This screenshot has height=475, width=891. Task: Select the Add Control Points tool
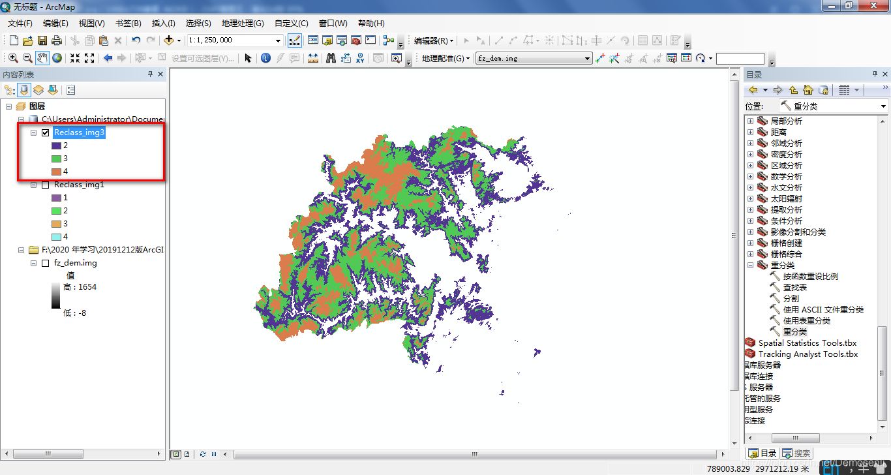coord(600,58)
